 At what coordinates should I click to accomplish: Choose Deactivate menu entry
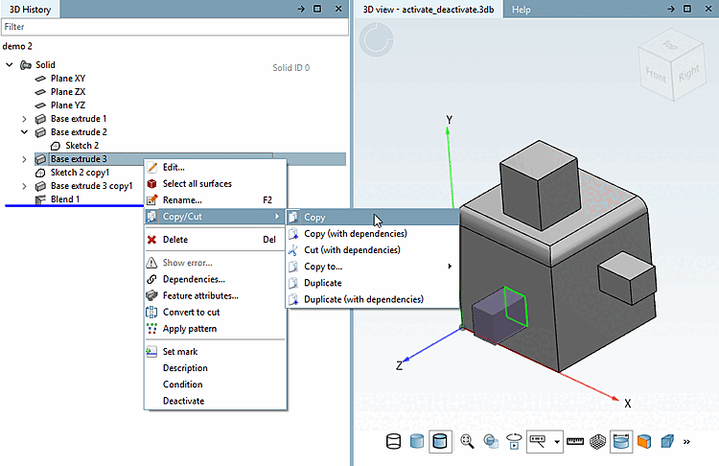coord(216,401)
